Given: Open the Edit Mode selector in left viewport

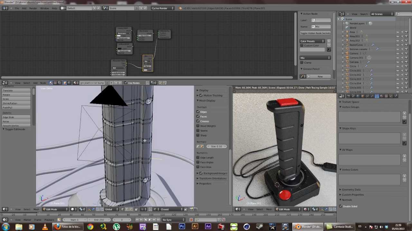Looking at the screenshot, I should (x=55, y=209).
